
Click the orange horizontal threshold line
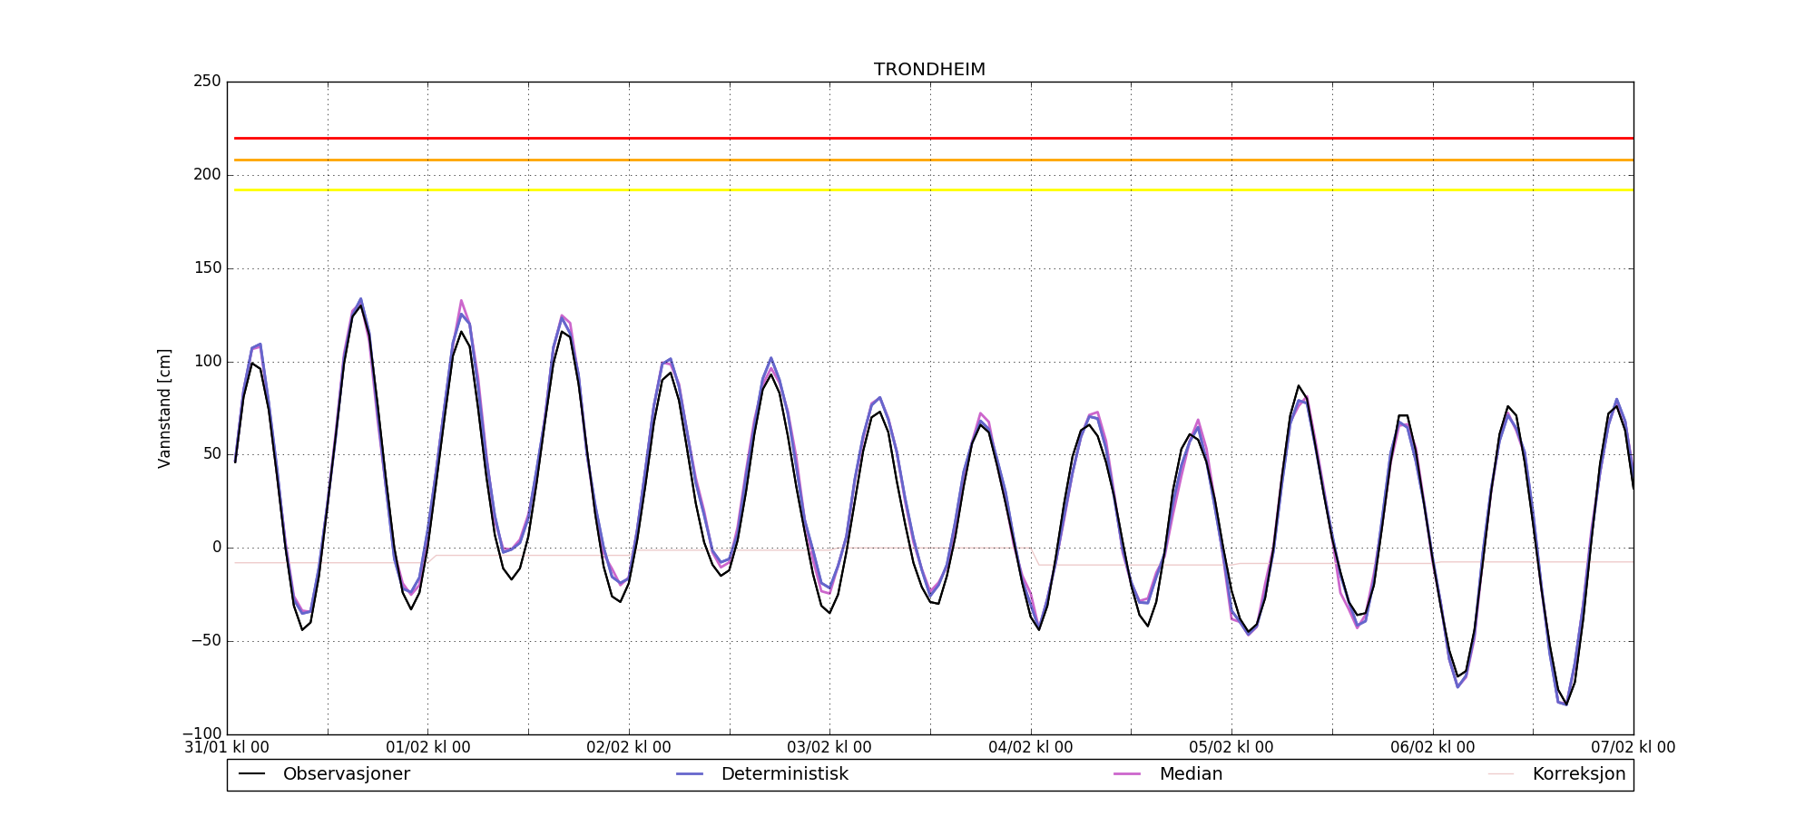(907, 160)
